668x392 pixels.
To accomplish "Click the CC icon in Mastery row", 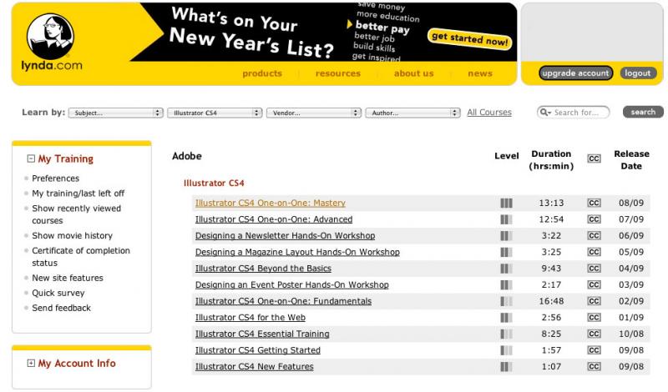I will click(x=594, y=203).
